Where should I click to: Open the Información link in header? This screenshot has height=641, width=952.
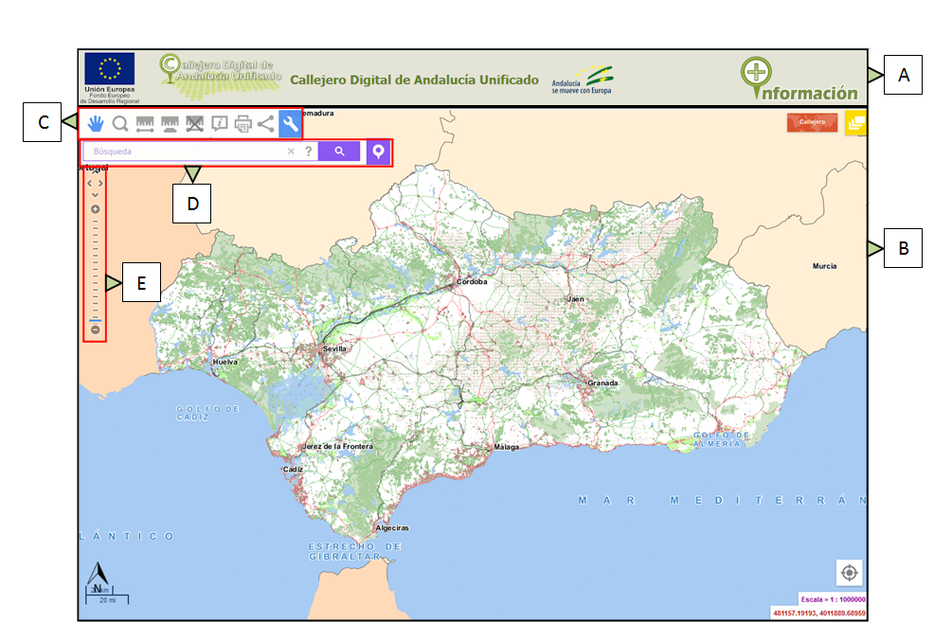[801, 81]
